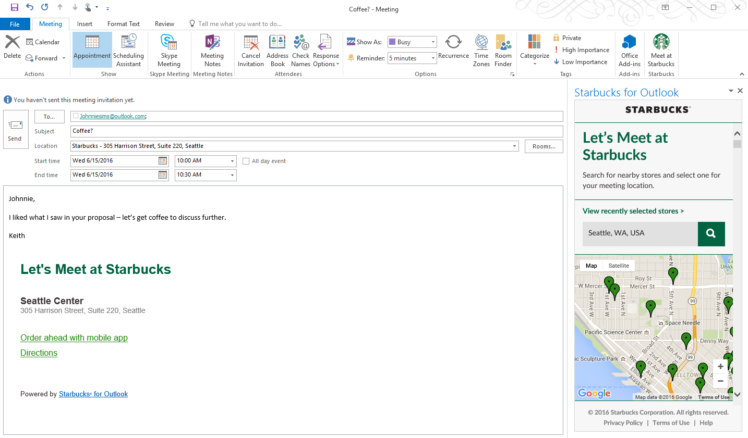Click Seattle, WA, USA search field
The height and width of the screenshot is (438, 748).
click(640, 234)
